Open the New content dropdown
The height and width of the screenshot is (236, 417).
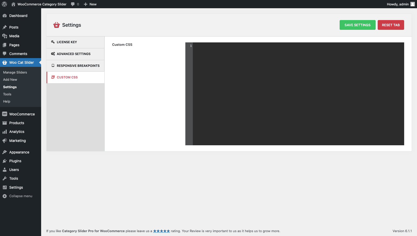pos(90,4)
